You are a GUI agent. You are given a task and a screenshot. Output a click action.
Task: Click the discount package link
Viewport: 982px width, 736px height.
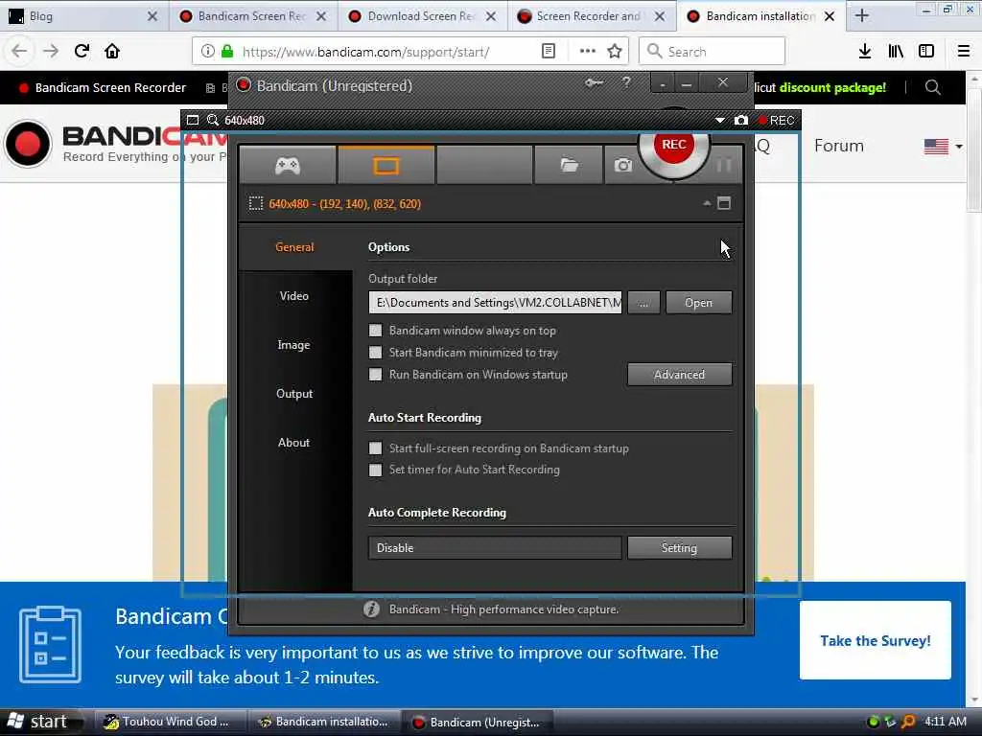[832, 87]
